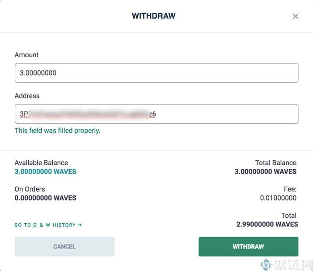This screenshot has height=271, width=313.
Task: Click the 'This field was filled properly' message
Action: click(57, 131)
